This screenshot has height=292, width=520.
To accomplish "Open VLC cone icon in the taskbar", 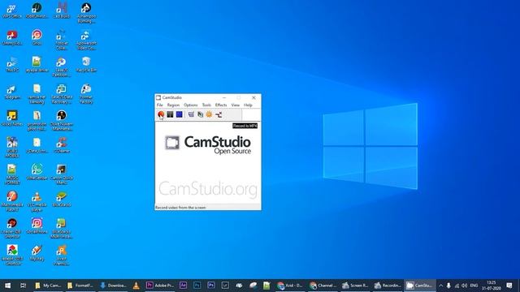I will tap(136, 286).
